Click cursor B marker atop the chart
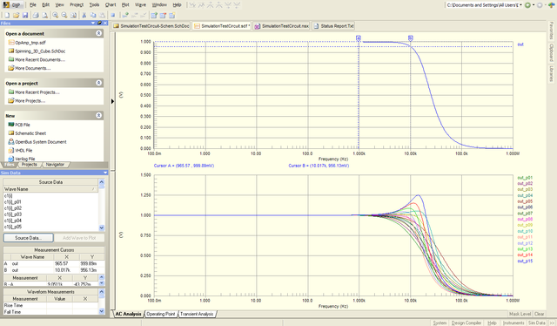The height and width of the screenshot is (326, 557). point(410,37)
